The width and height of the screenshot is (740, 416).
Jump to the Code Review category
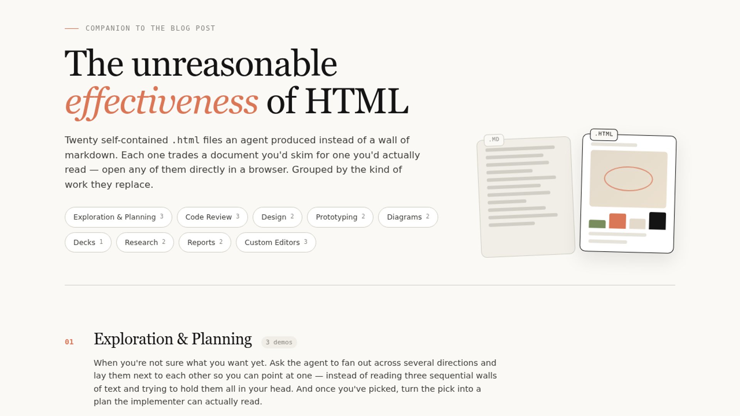[212, 217]
